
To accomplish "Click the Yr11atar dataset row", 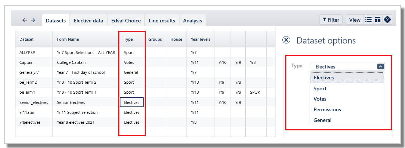I will (145, 112).
